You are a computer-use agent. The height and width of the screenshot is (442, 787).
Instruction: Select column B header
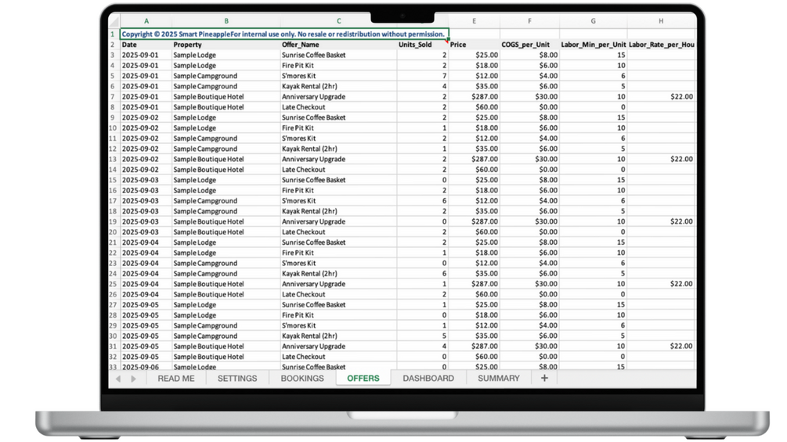click(226, 21)
